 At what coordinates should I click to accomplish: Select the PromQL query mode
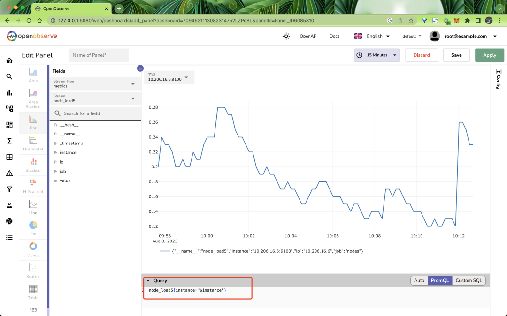point(440,280)
